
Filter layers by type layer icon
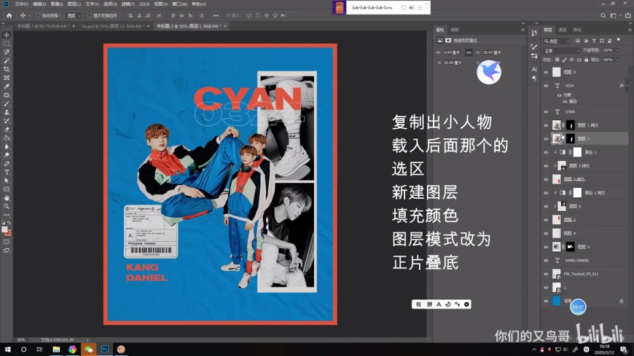[594, 41]
